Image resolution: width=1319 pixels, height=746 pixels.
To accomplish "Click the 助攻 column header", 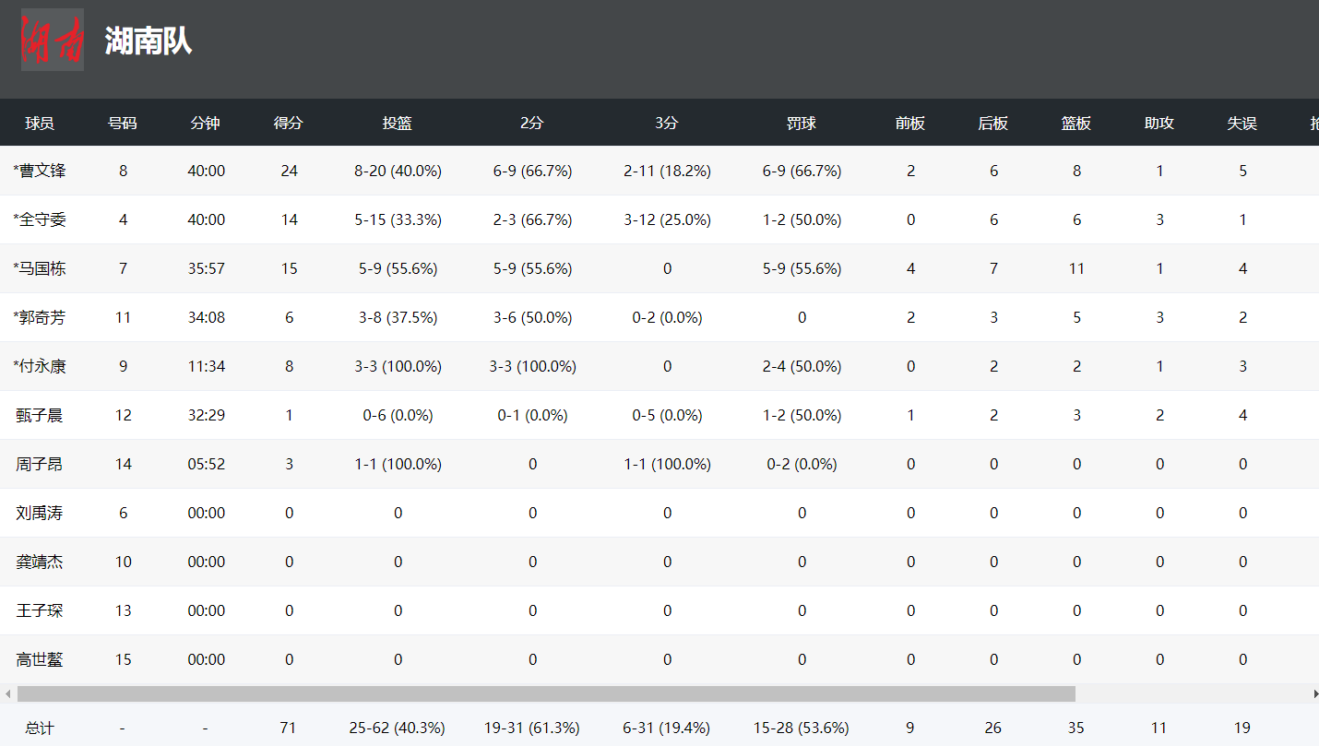I will coord(1159,123).
